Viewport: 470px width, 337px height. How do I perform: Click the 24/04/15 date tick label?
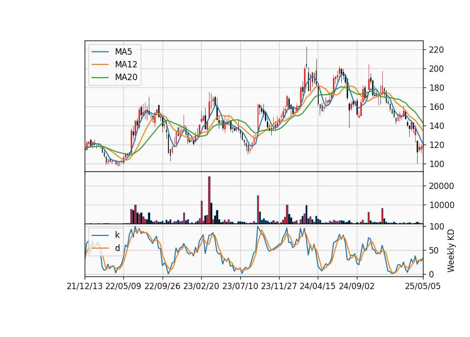point(318,286)
